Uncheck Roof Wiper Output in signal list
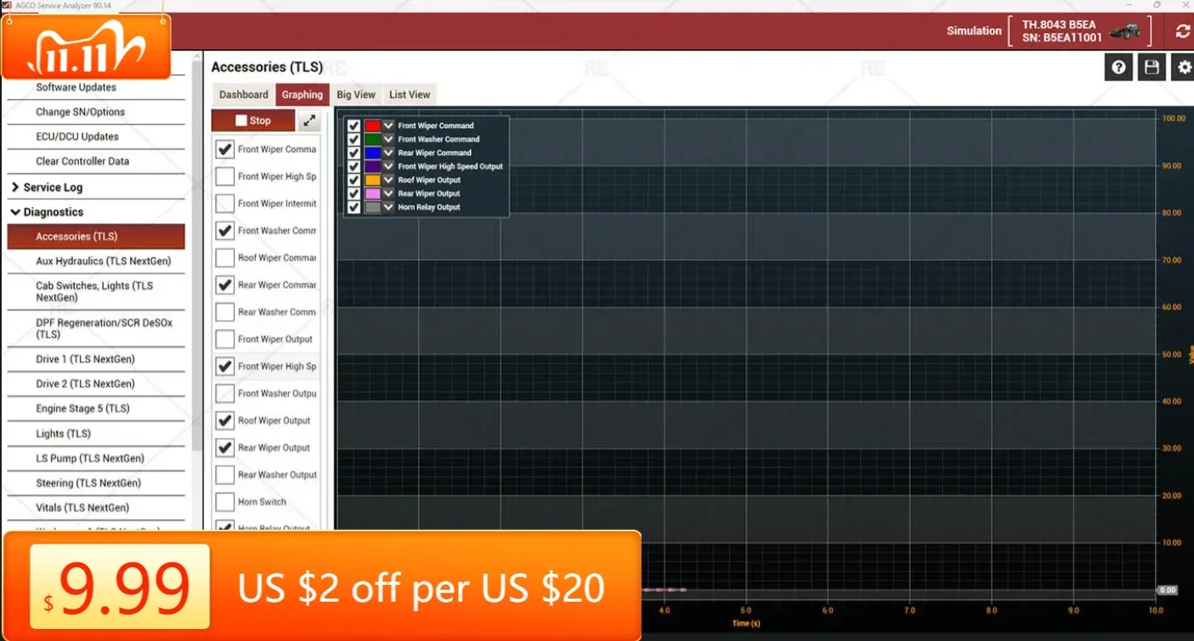The width and height of the screenshot is (1194, 641). point(224,421)
